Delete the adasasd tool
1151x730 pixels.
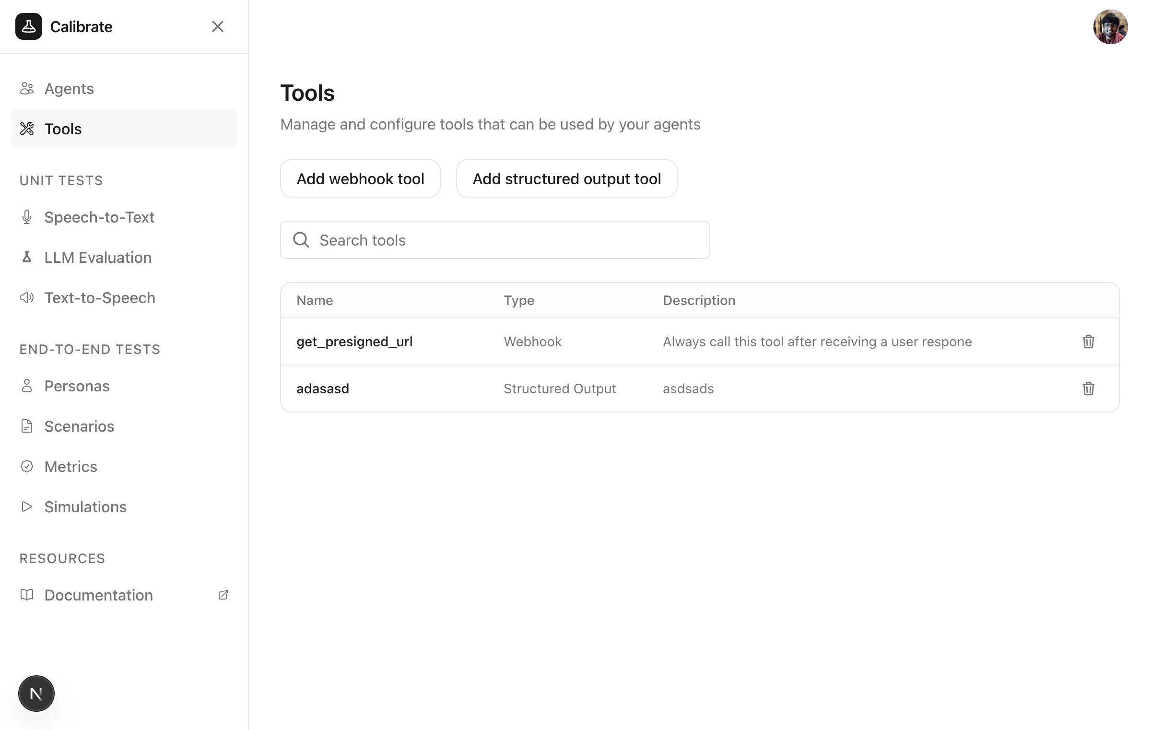pyautogui.click(x=1089, y=389)
